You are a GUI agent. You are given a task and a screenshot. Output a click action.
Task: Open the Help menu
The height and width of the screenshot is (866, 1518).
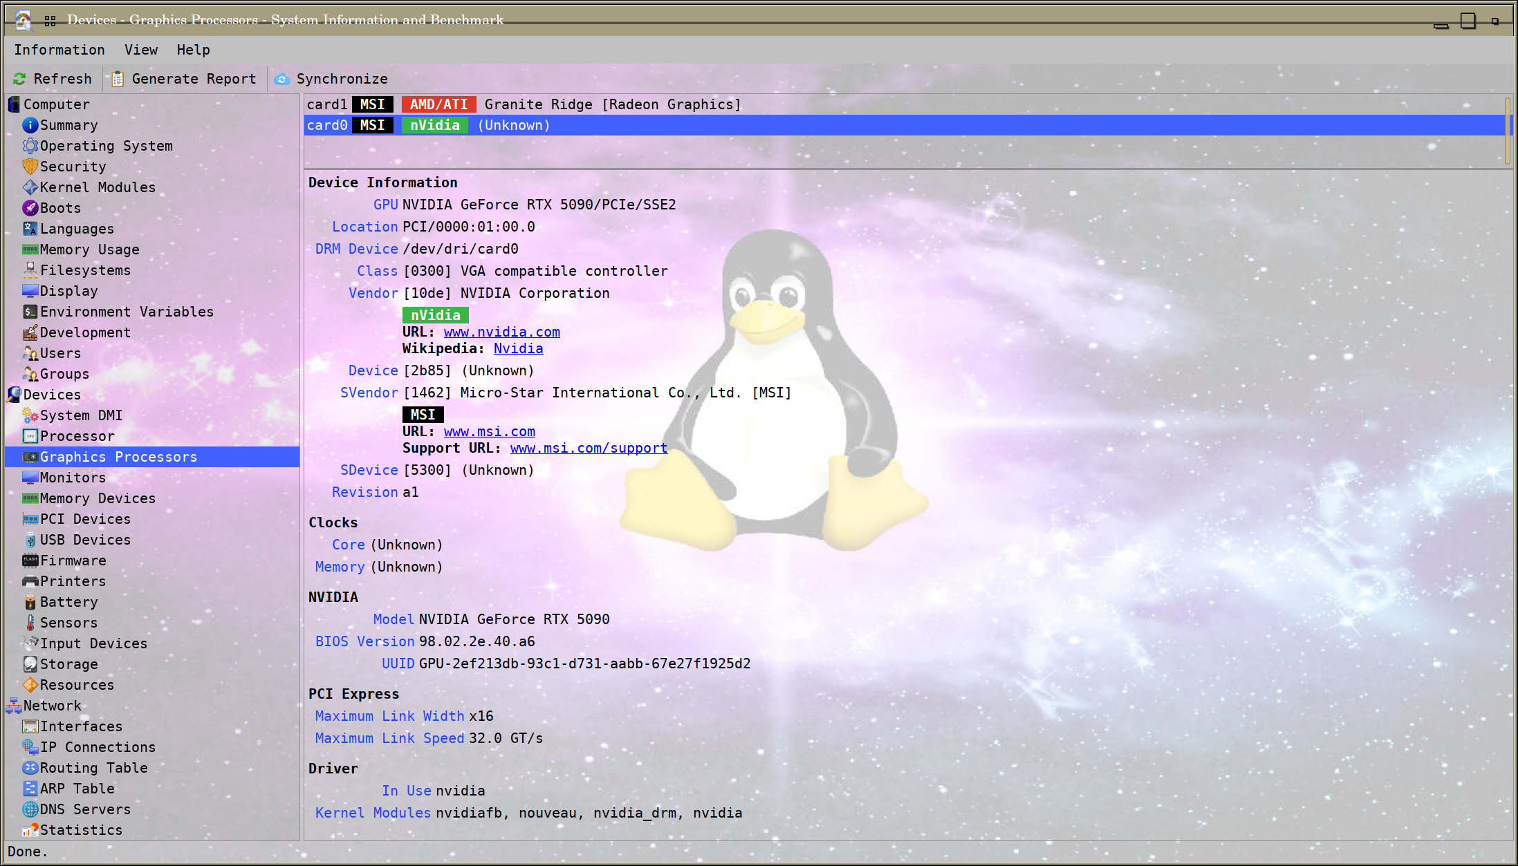[x=193, y=50]
